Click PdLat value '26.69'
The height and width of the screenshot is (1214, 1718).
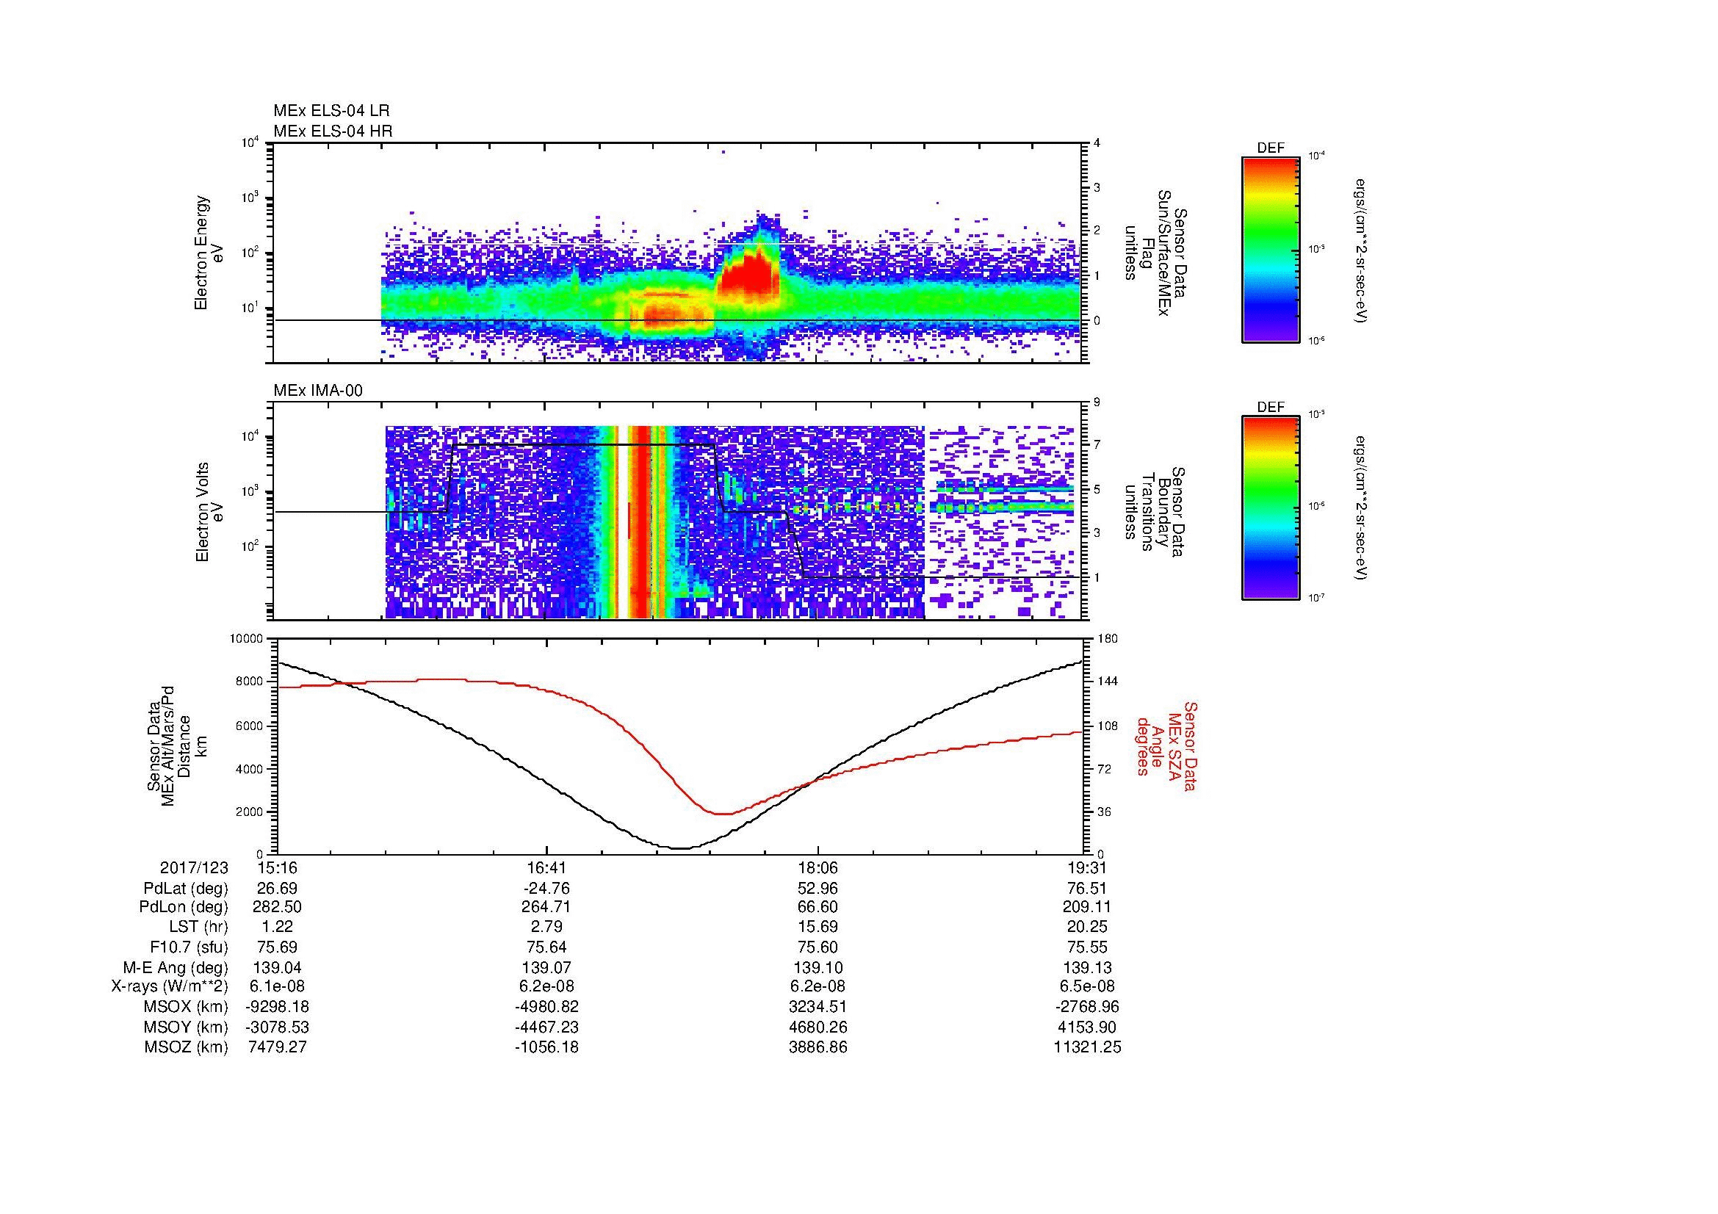278,889
